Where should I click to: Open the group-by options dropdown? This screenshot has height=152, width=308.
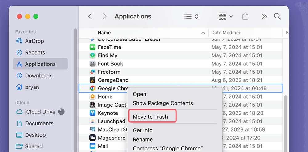pyautogui.click(x=226, y=17)
